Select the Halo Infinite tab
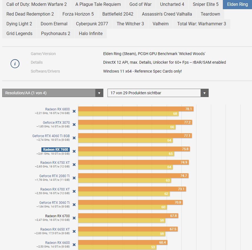 pos(91,33)
